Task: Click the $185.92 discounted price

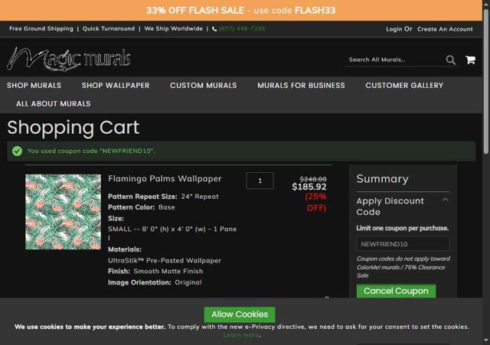Action: [x=309, y=187]
